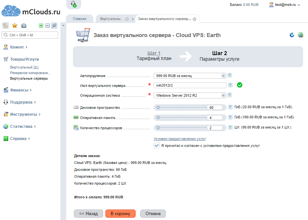Switch to the Главная tab
The image size is (308, 220).
(79, 19)
